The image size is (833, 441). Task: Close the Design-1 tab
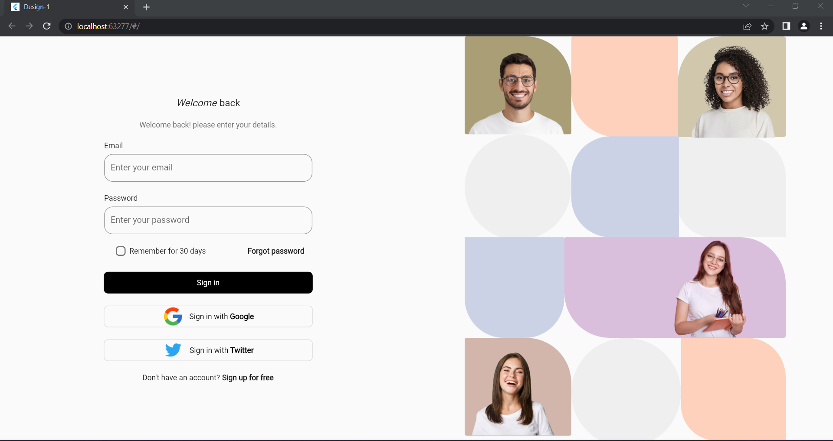(x=126, y=7)
